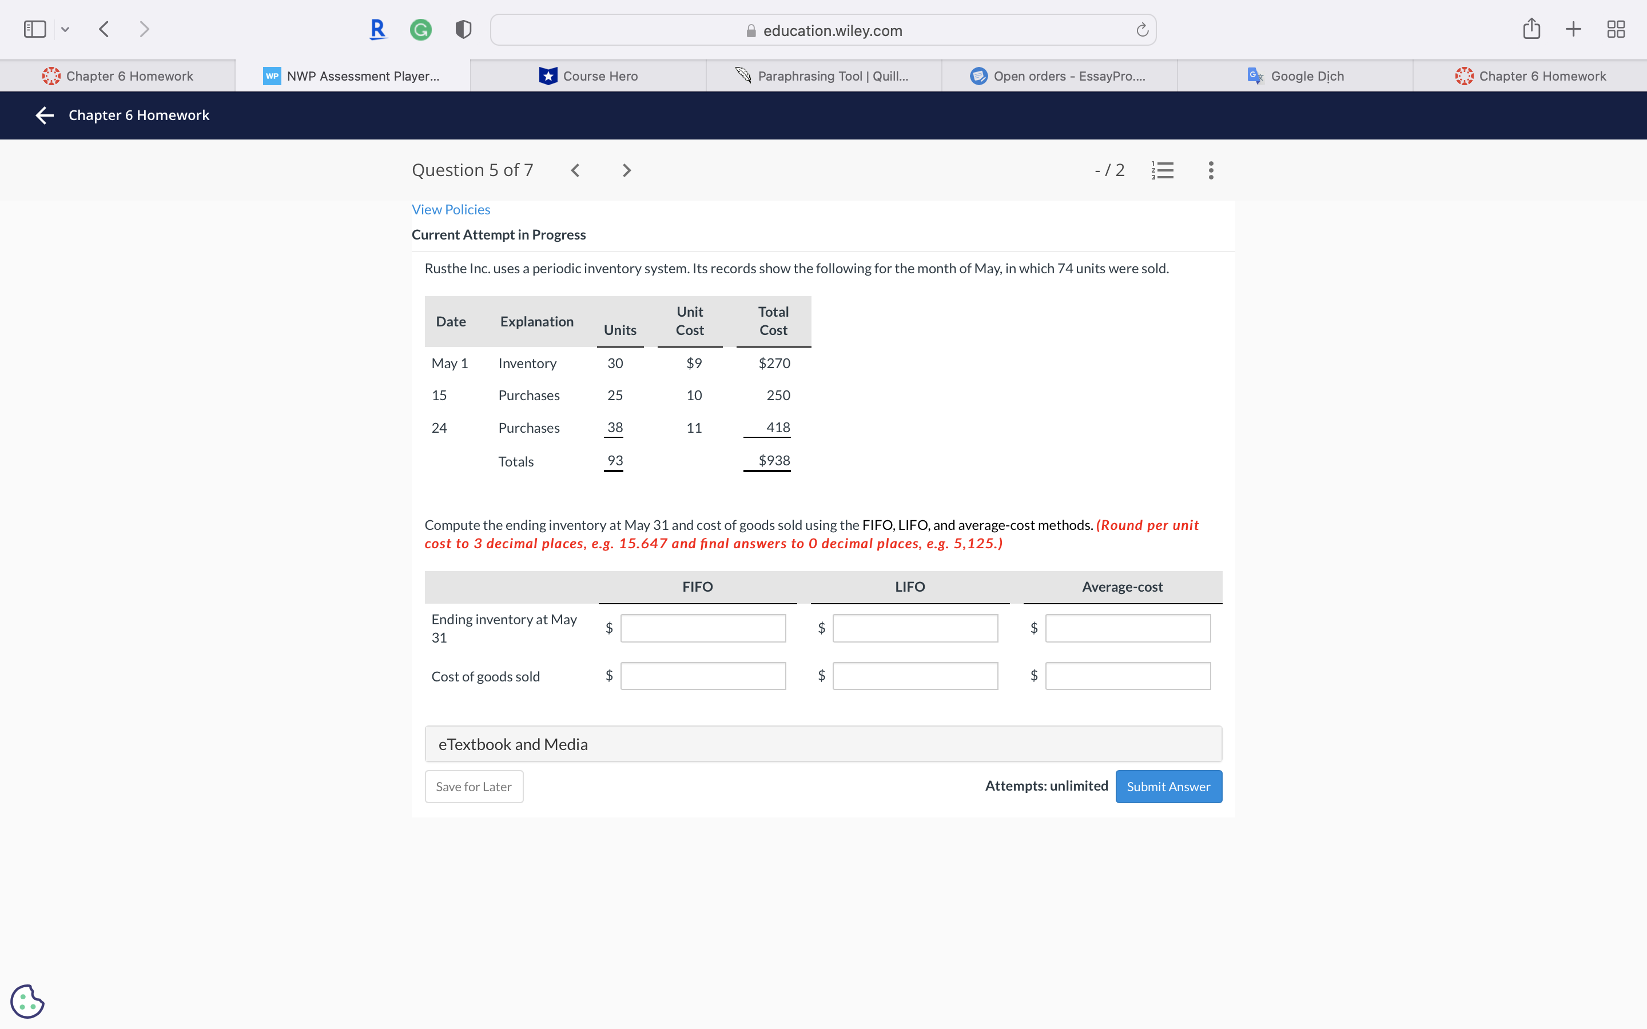Open cookie preferences icon at bottom left

click(x=27, y=1001)
